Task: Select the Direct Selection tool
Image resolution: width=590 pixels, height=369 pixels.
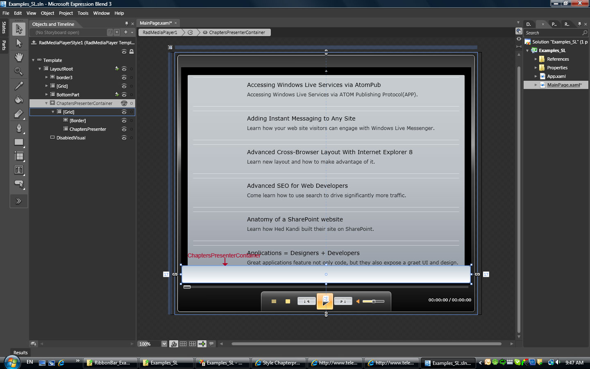Action: 19,43
